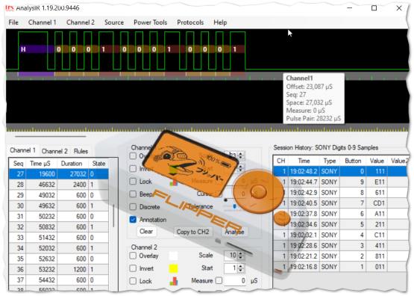Select session history row with value CD1
Viewport: 414px width, 296px height.
(340, 203)
